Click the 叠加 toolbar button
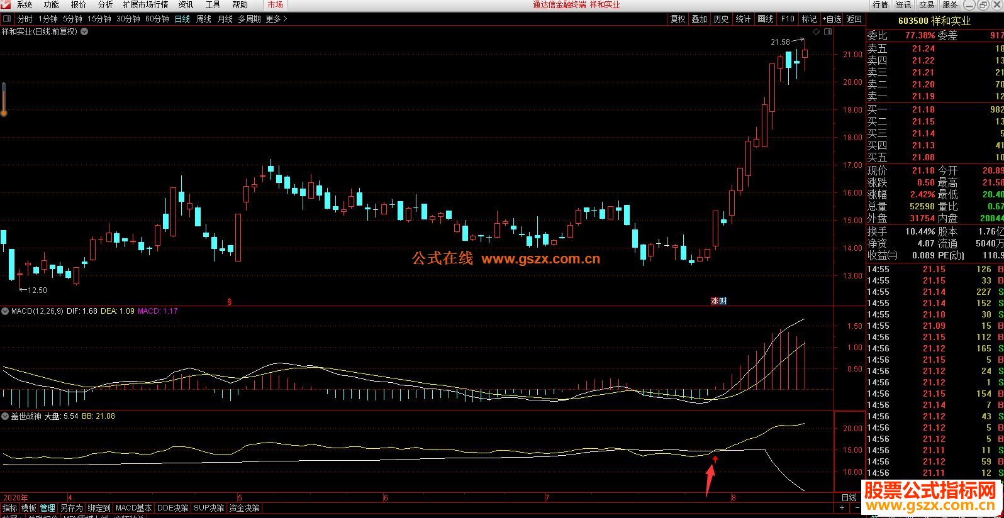The height and width of the screenshot is (518, 1004). tap(700, 19)
